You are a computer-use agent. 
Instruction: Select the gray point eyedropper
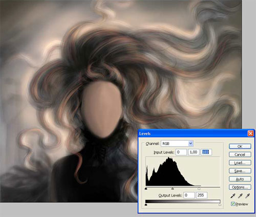click(240, 196)
